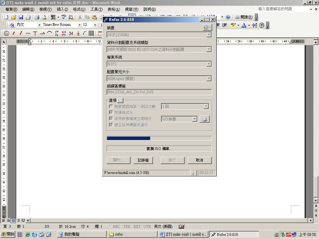This screenshot has width=319, height=239.
Task: Open Internet Explorer from quick launch
Action: tap(28, 234)
